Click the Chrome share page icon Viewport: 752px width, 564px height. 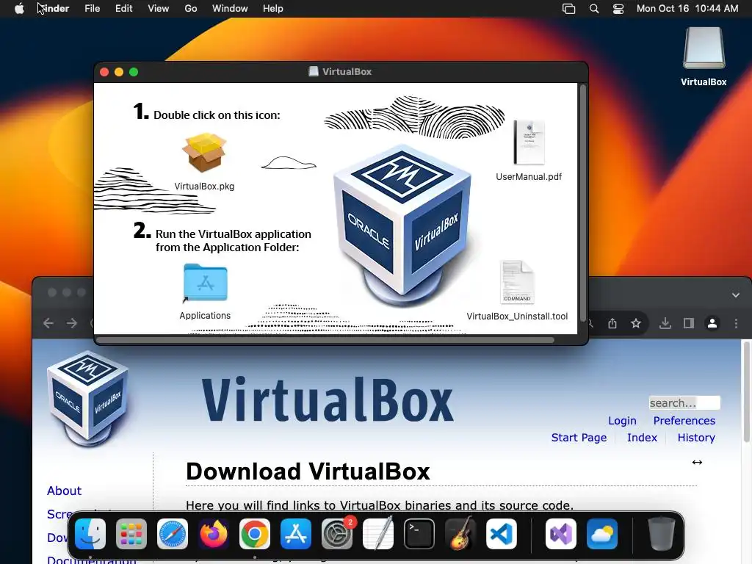612,323
